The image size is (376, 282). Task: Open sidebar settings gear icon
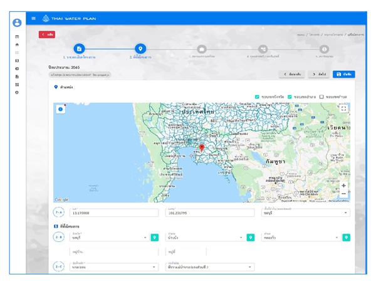pos(17,93)
